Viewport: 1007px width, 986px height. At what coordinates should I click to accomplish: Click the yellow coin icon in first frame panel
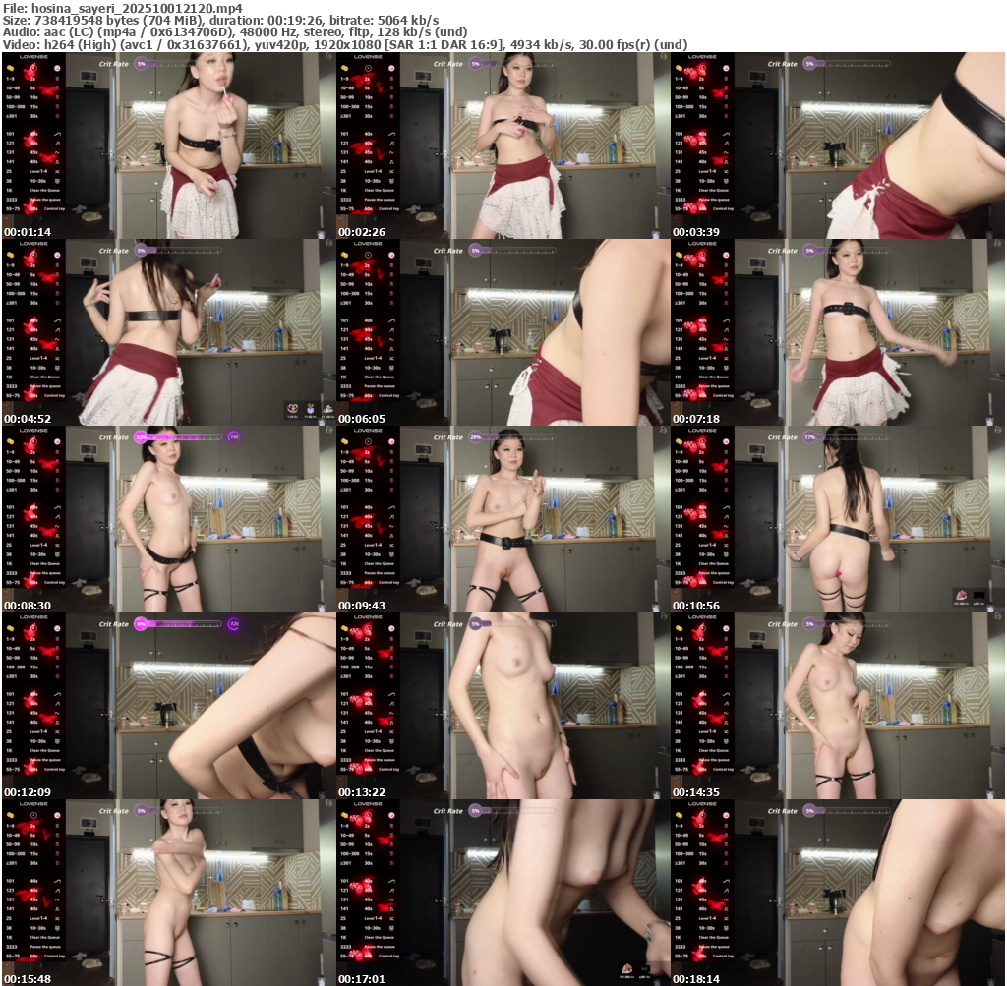(11, 69)
